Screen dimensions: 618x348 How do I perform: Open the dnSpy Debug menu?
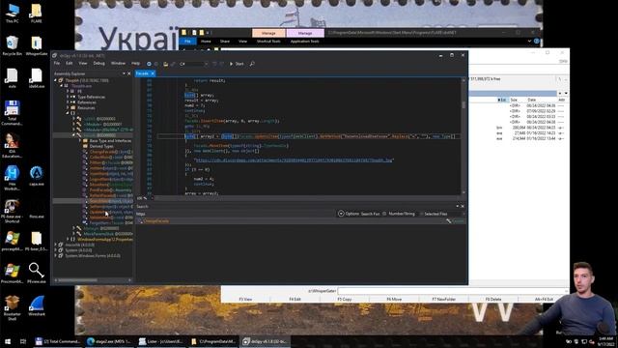coord(98,63)
